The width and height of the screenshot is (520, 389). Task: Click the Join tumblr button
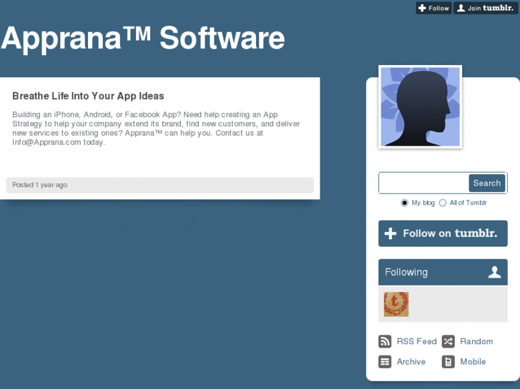[486, 9]
